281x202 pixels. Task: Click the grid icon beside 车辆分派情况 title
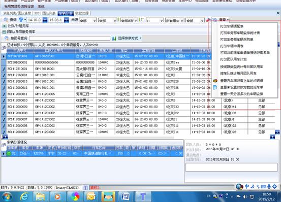[x=4, y=145]
